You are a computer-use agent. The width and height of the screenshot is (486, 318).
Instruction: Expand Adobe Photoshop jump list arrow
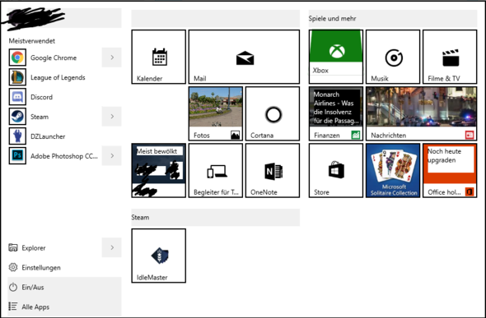pos(111,156)
